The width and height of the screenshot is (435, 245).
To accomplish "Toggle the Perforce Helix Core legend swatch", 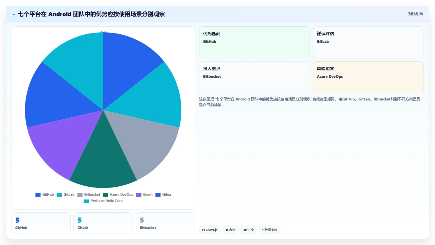I will (x=86, y=201).
